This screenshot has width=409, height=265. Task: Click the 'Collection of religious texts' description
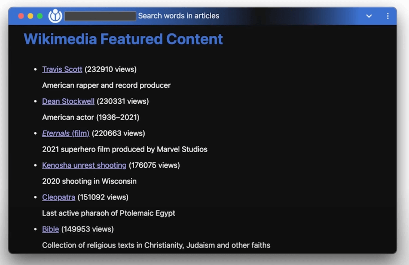coord(156,245)
